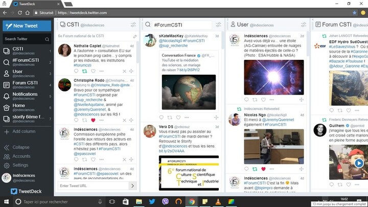368x207 pixels.
Task: Click the Enter Tweet URL field
Action: [x=93, y=186]
